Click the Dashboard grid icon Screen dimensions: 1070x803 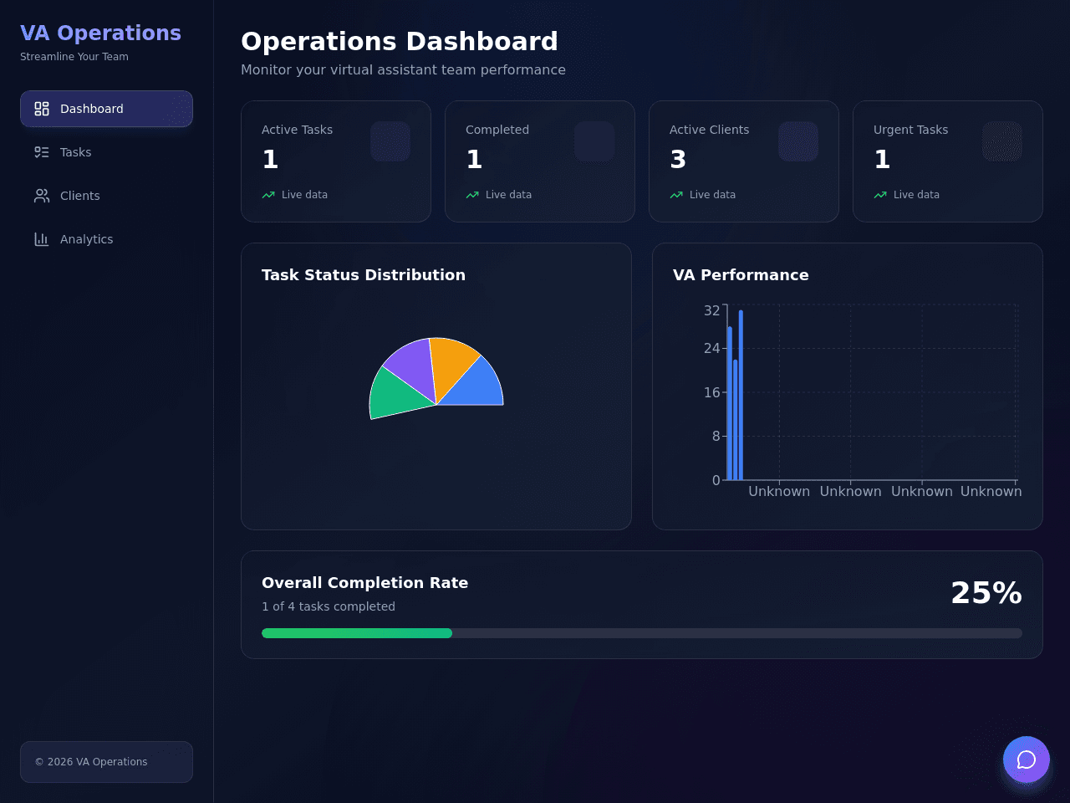coord(42,109)
